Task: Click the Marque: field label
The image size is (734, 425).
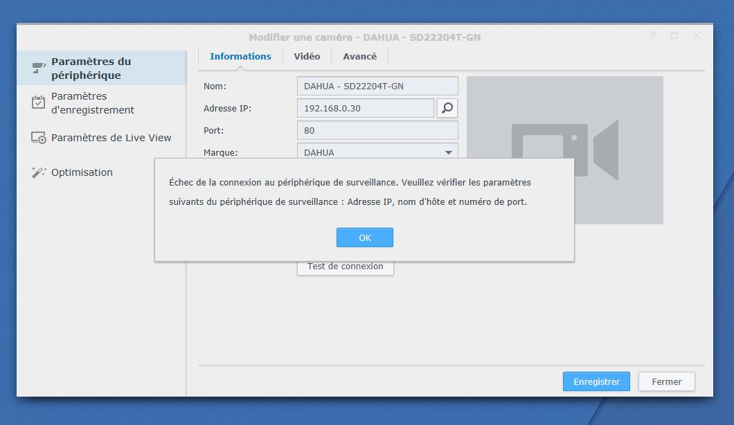Action: [x=220, y=152]
